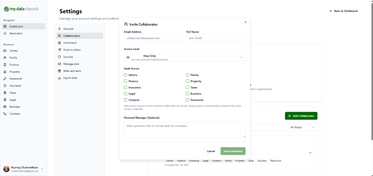This screenshot has height=176, width=373.
Task: Go to the SmartVault settings section
Action: click(x=80, y=43)
